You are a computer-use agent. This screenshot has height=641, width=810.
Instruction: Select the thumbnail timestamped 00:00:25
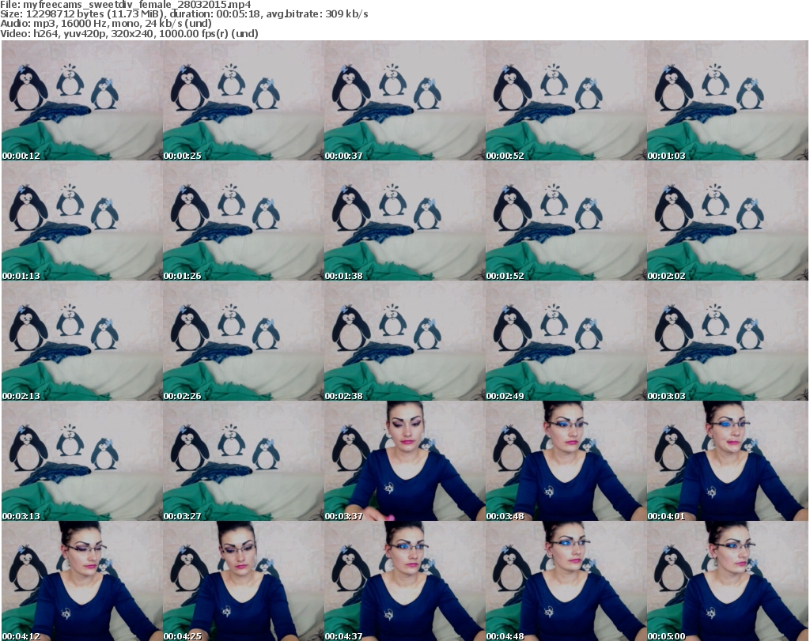pos(243,100)
